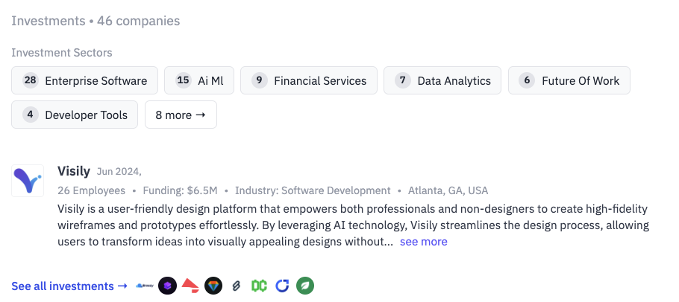This screenshot has height=302, width=679.
Task: Click the dark chain-link company logo
Action: pyautogui.click(x=236, y=286)
